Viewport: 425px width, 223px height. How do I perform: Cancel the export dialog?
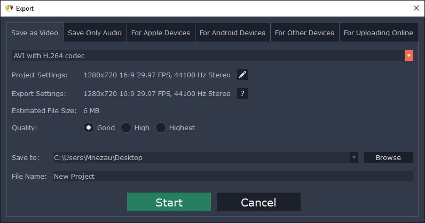258,202
